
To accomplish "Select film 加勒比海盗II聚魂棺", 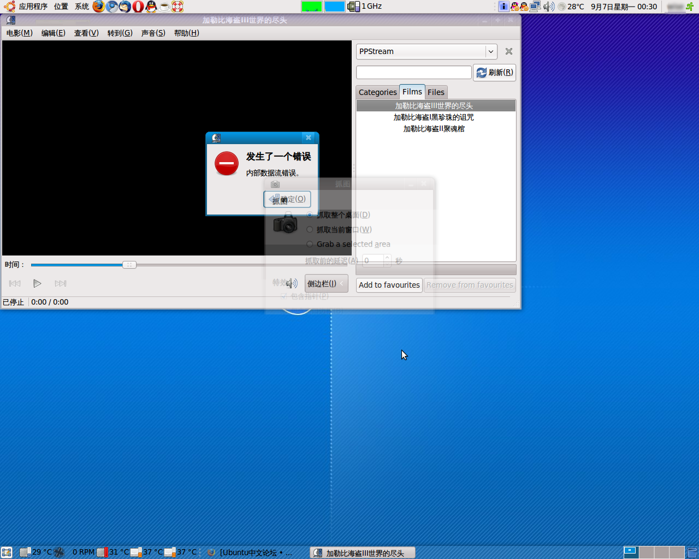I will 436,129.
